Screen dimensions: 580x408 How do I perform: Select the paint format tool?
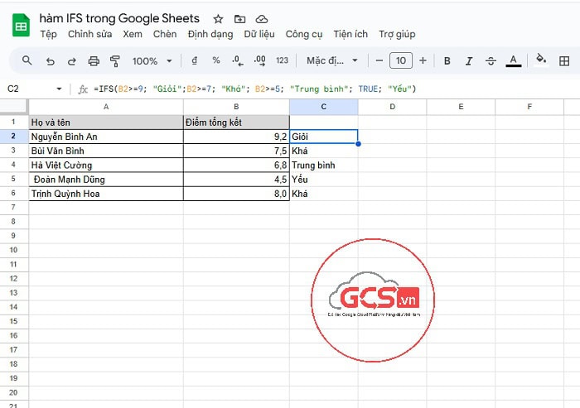(x=115, y=60)
